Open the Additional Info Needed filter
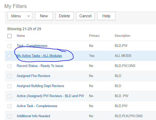The width and height of the screenshot is (156, 120). [x=33, y=116]
